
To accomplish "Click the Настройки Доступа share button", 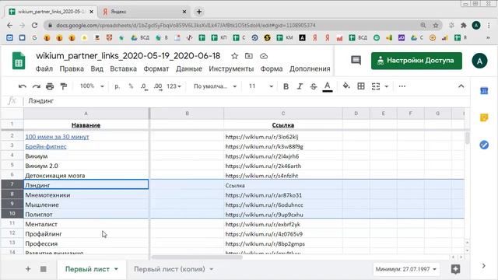I will tap(416, 61).
